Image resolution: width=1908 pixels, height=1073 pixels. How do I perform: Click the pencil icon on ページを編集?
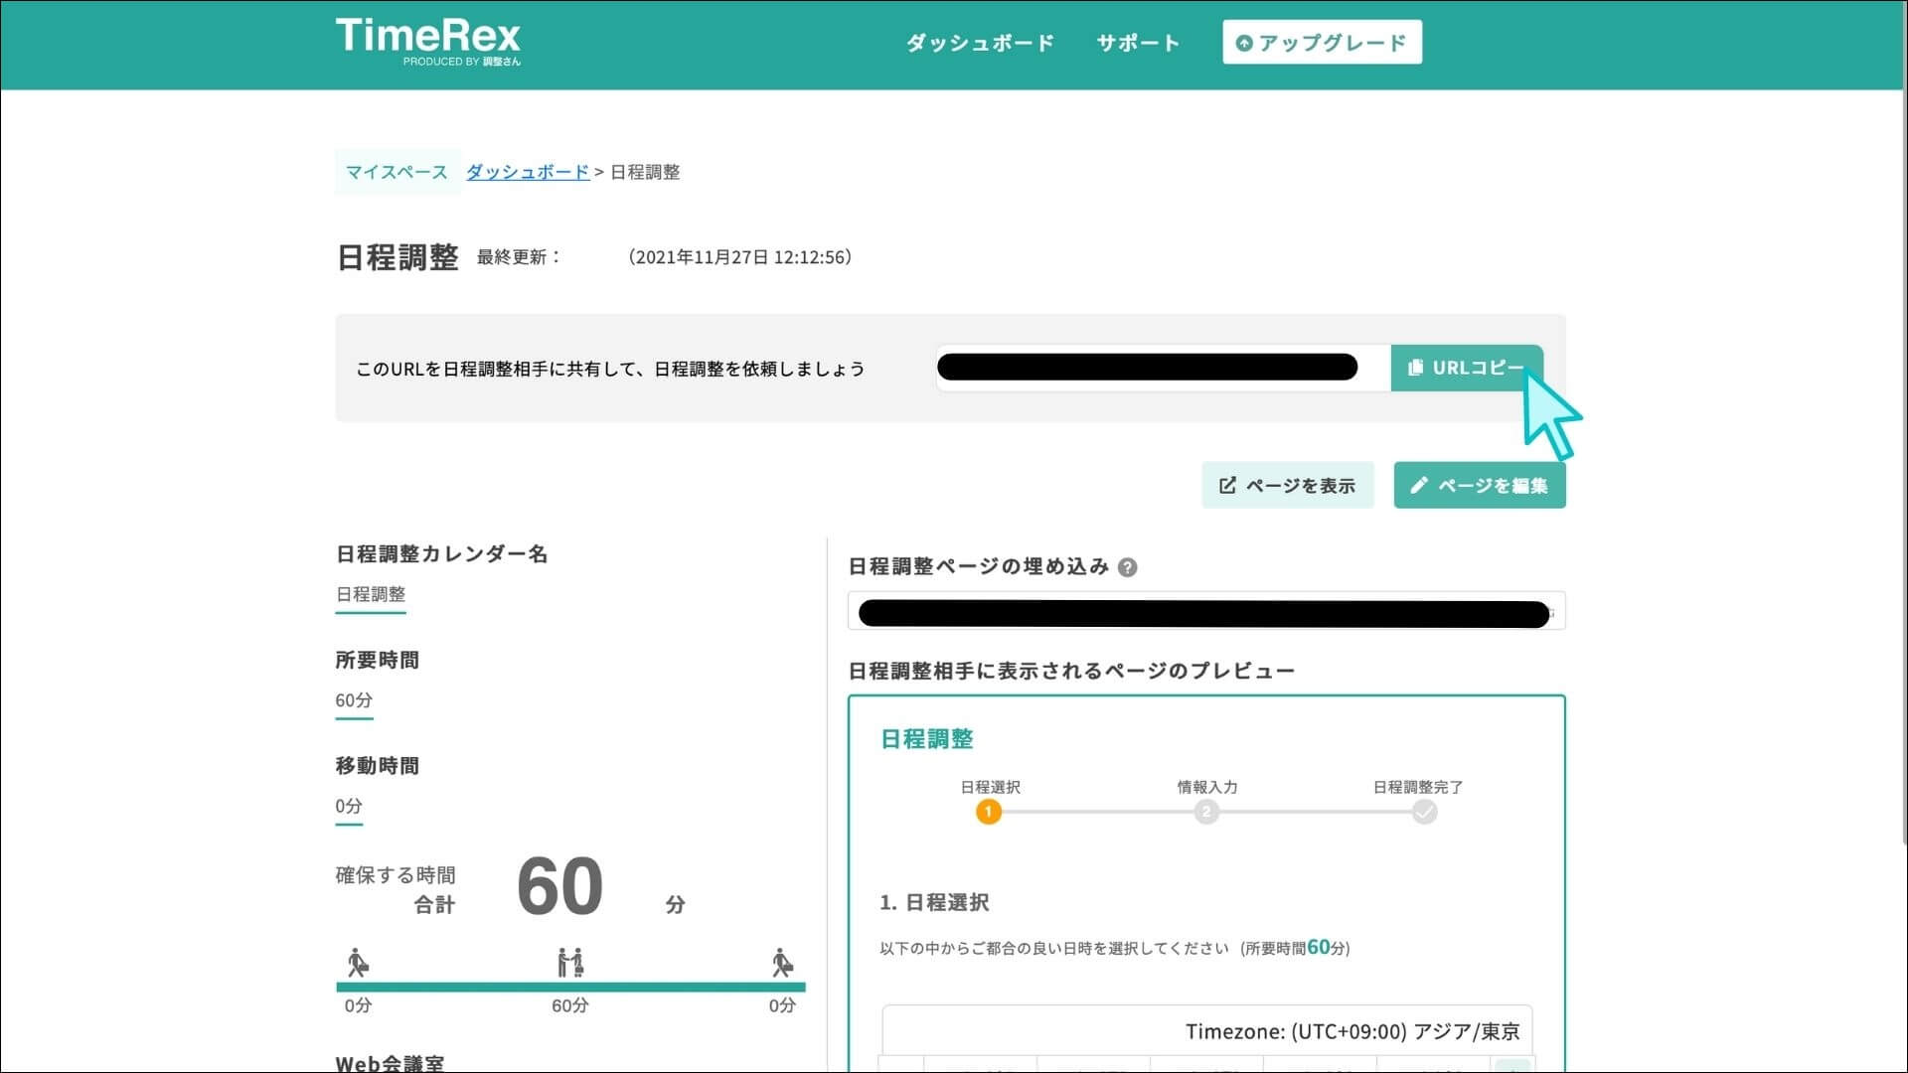pyautogui.click(x=1420, y=485)
